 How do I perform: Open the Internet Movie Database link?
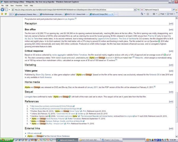click(60, 136)
